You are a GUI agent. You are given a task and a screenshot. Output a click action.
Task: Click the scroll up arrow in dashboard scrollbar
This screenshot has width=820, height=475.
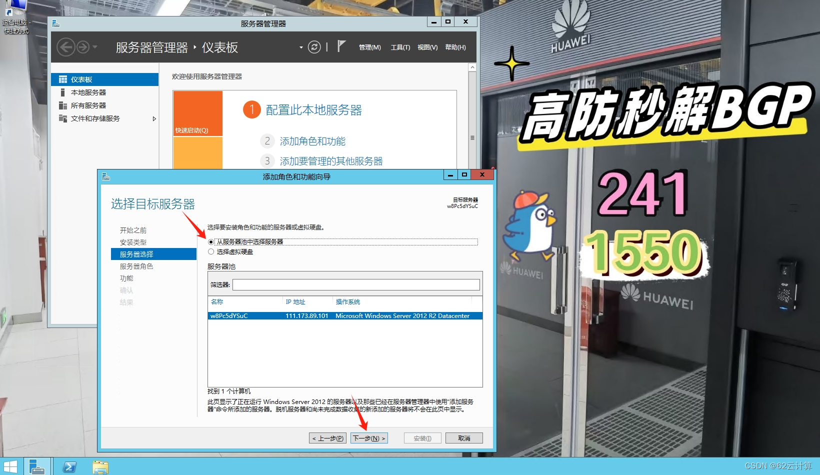(472, 67)
